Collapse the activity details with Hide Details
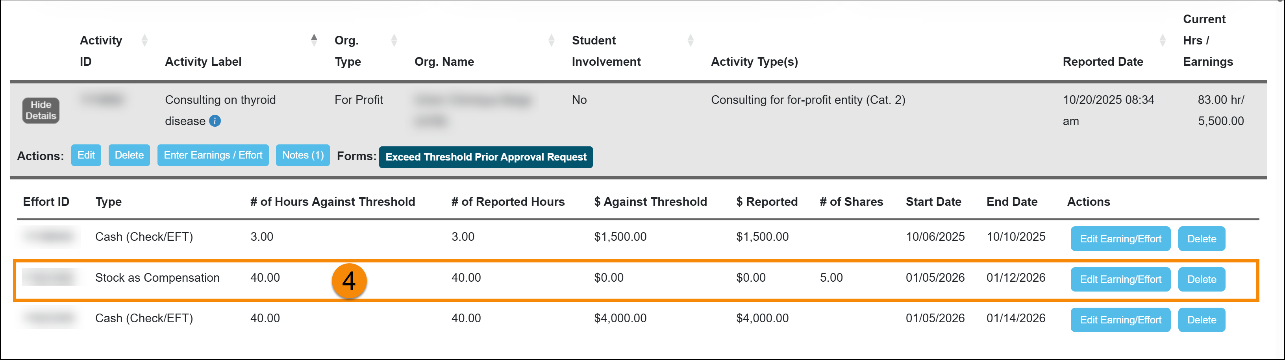Screen dimensions: 1285x360 click(x=41, y=110)
